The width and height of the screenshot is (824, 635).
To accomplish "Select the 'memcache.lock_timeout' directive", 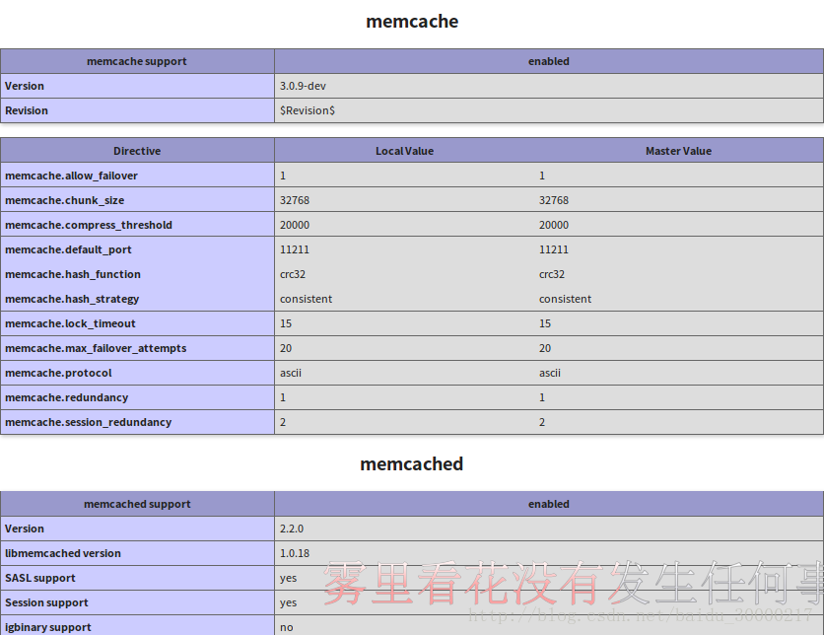I will tap(70, 323).
